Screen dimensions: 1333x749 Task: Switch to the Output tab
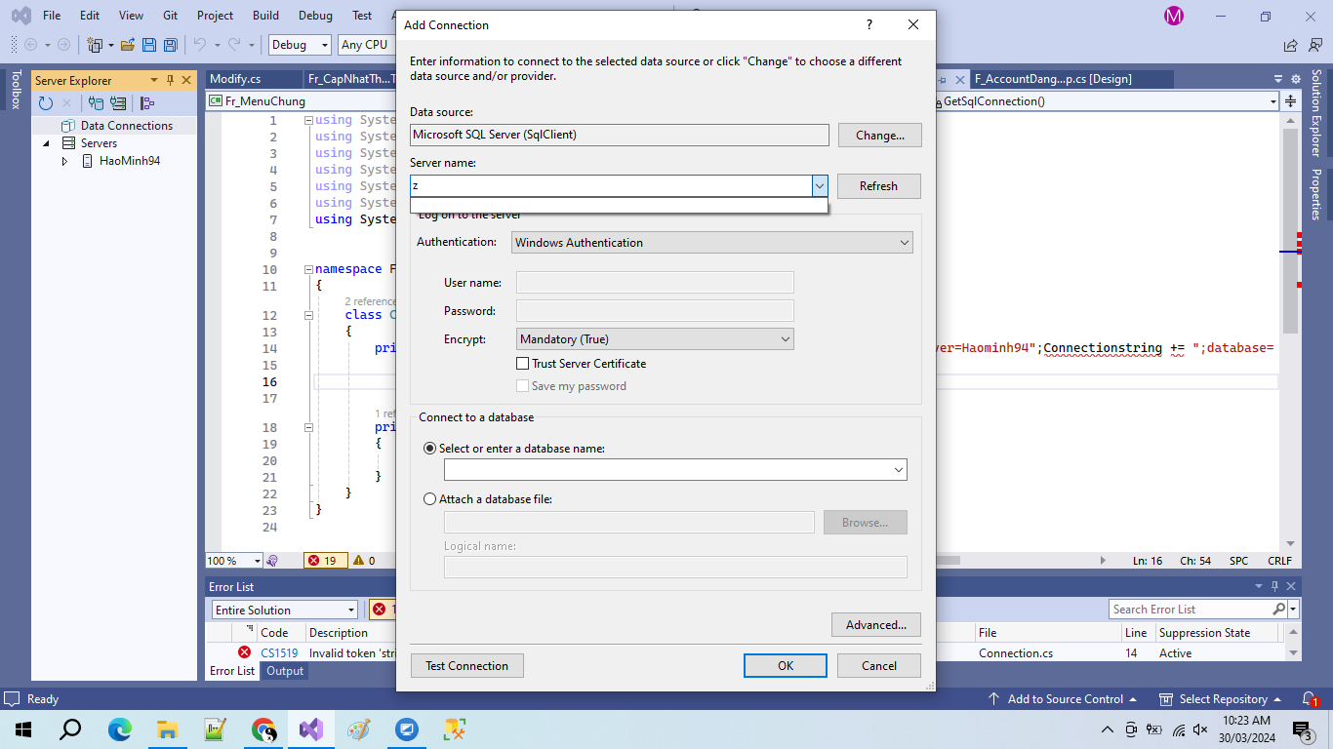pos(285,671)
